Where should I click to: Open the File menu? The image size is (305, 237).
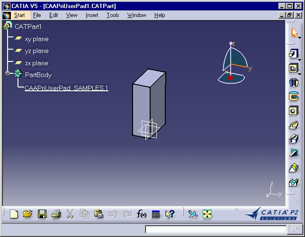click(37, 15)
